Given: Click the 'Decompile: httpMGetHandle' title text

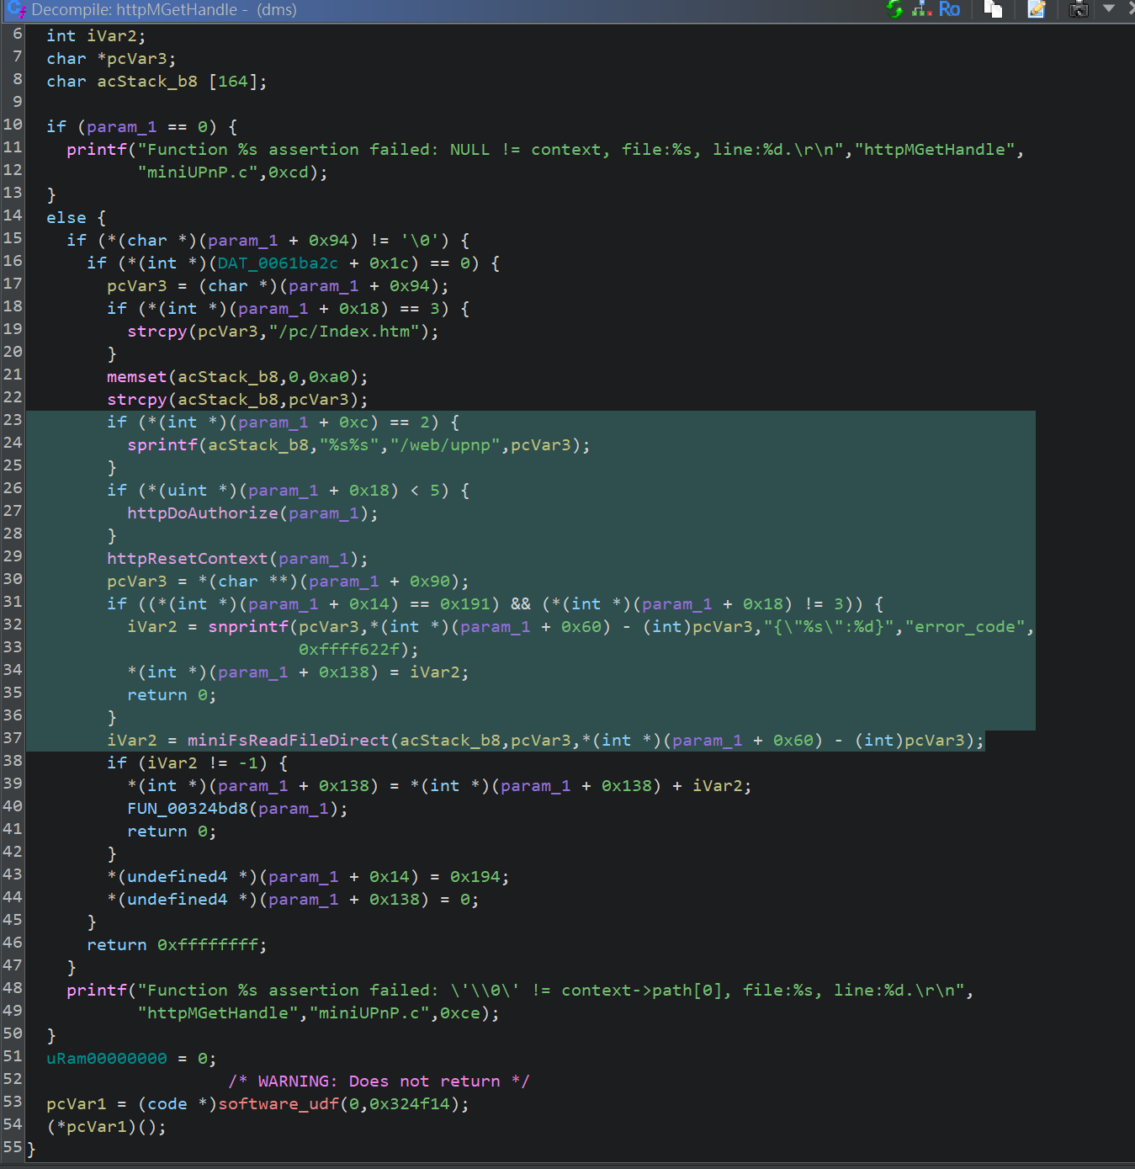Looking at the screenshot, I should click(135, 10).
